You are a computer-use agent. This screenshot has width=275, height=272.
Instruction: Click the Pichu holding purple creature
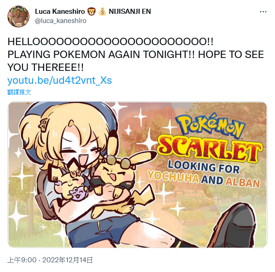69,183
